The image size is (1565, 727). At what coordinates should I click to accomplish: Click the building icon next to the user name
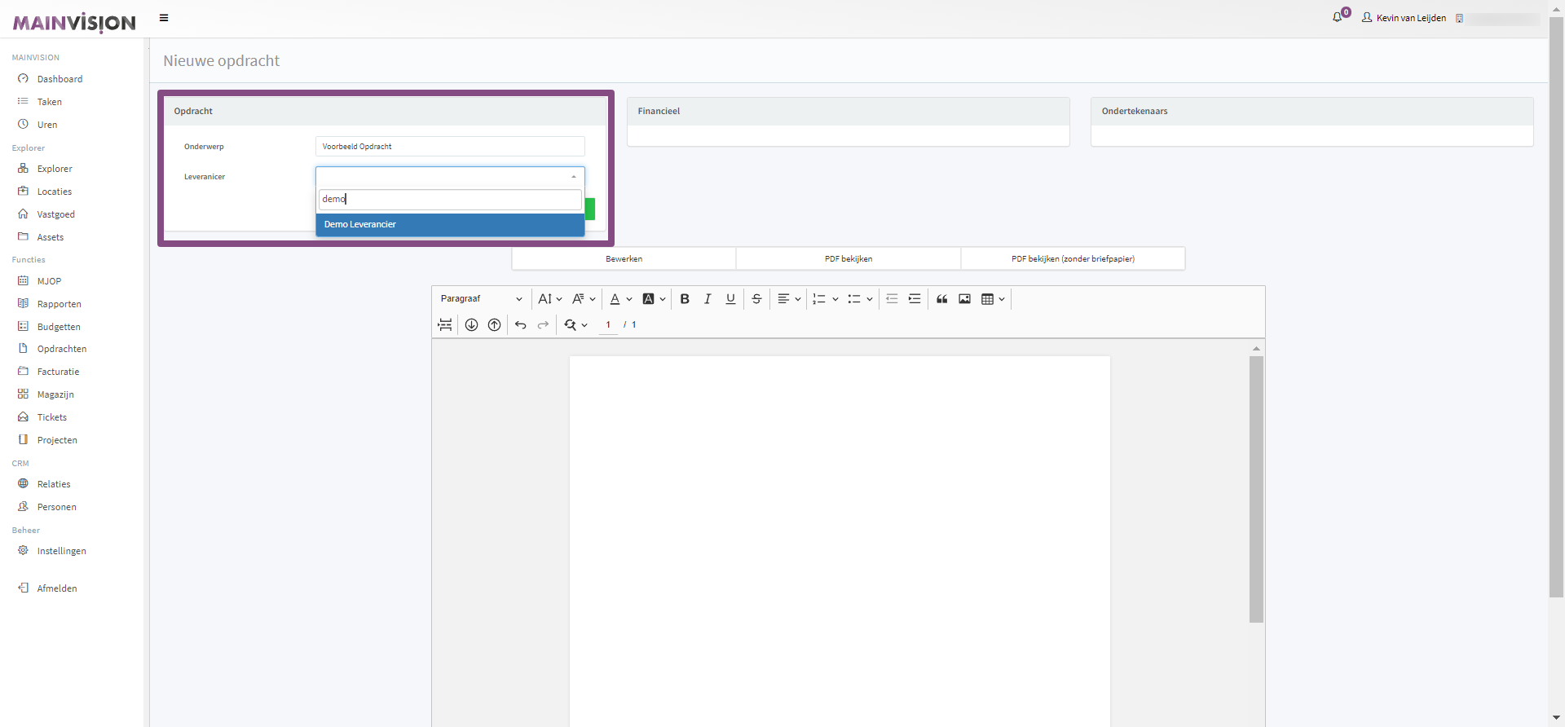coord(1459,18)
